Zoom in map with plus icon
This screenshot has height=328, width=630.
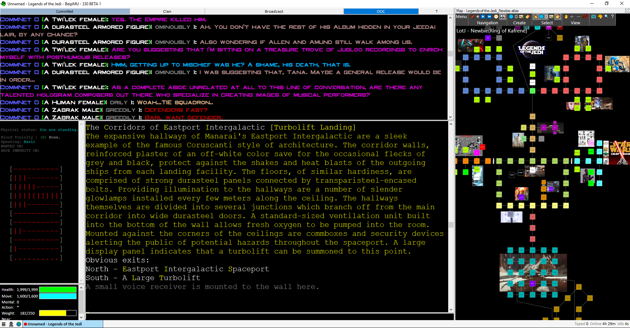572,17
